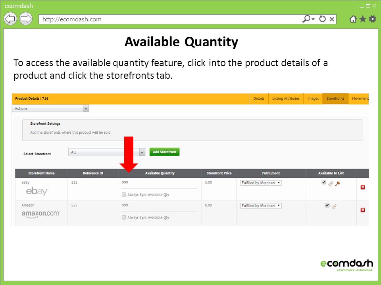
Task: Remove the Amazon storefront with red X
Action: click(363, 210)
